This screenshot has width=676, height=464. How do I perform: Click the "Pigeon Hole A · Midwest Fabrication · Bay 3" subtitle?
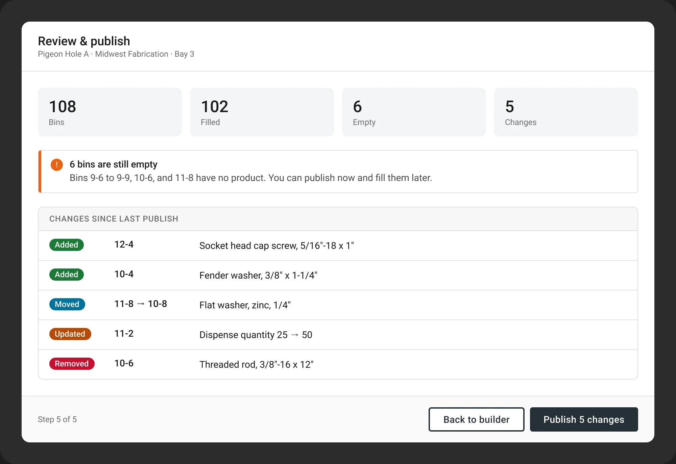(116, 54)
